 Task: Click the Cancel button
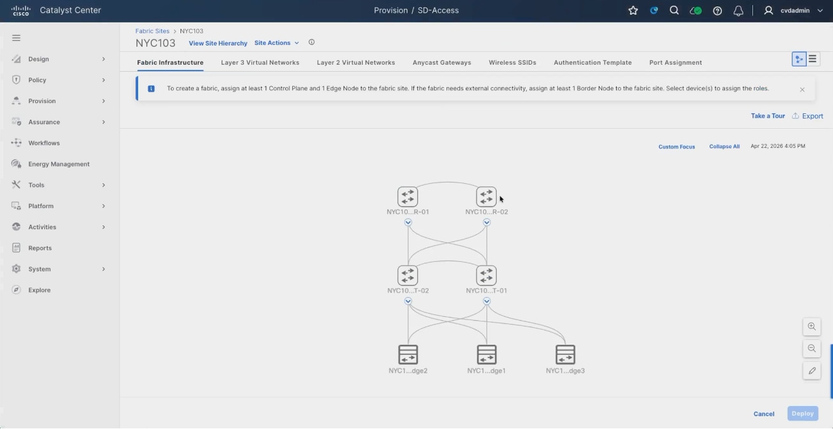(764, 414)
